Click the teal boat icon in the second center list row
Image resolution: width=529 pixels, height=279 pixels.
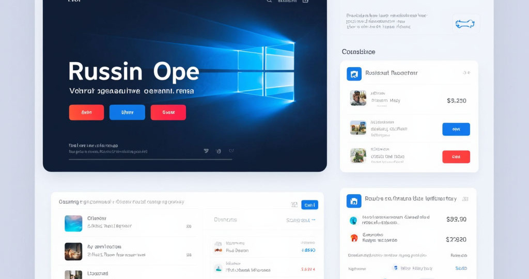coord(219,269)
